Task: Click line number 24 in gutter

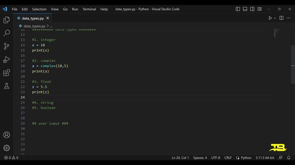Action: tap(23, 97)
